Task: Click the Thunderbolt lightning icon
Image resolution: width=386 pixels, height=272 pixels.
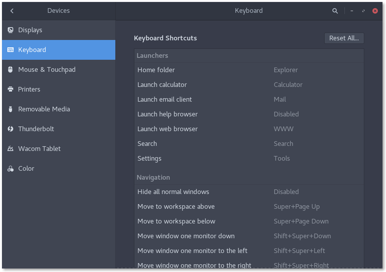Action: (x=10, y=129)
